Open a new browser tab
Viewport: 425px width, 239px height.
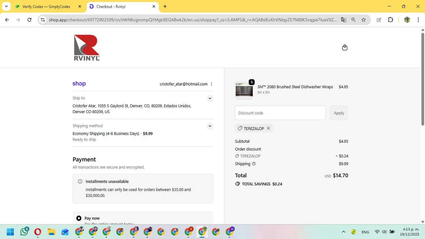click(x=165, y=7)
